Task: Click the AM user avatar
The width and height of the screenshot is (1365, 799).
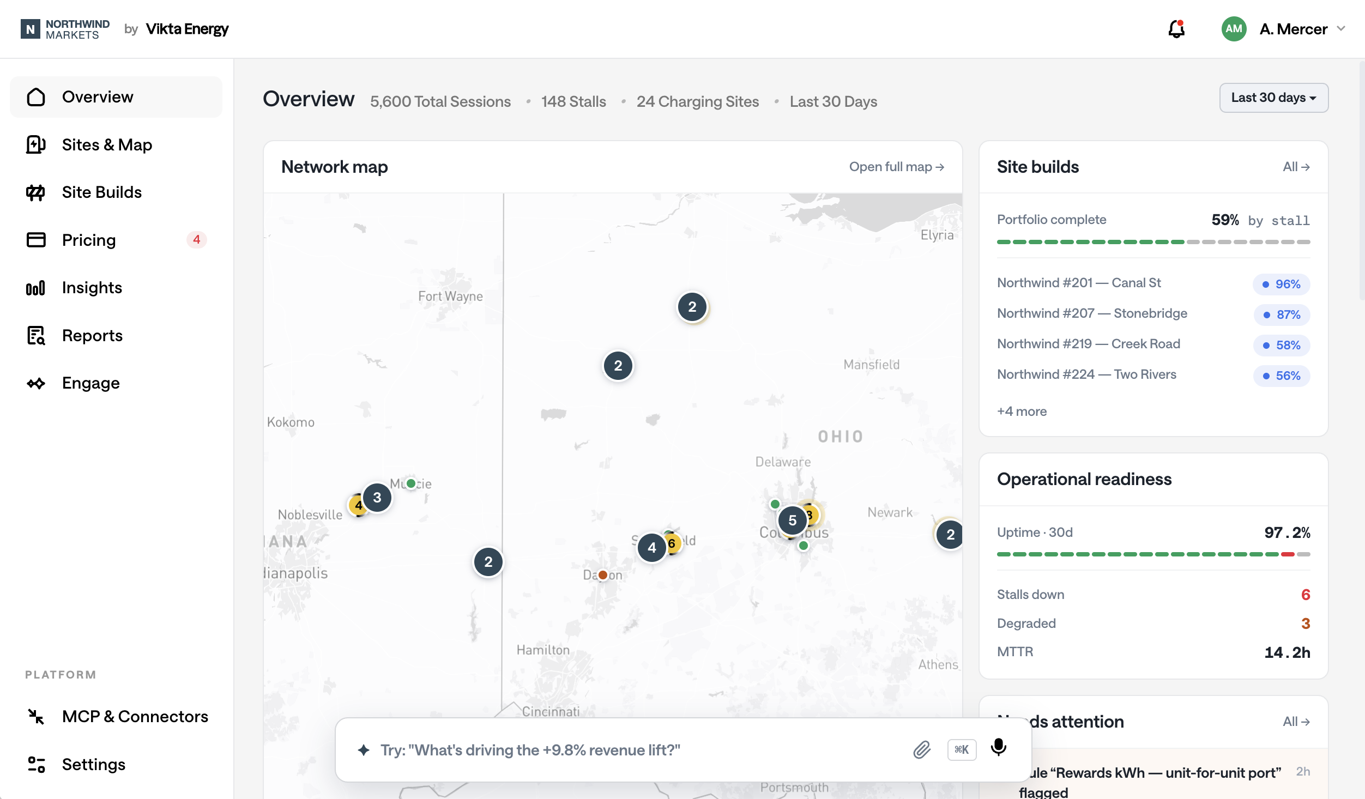Action: point(1234,29)
